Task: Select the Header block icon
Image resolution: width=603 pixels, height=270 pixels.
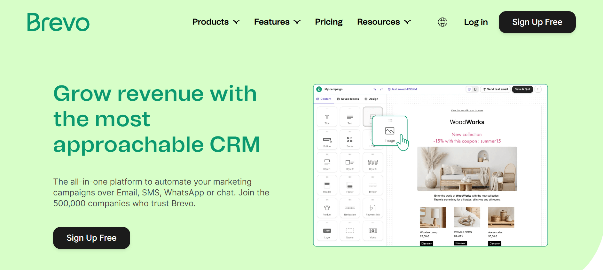Action: pyautogui.click(x=327, y=186)
